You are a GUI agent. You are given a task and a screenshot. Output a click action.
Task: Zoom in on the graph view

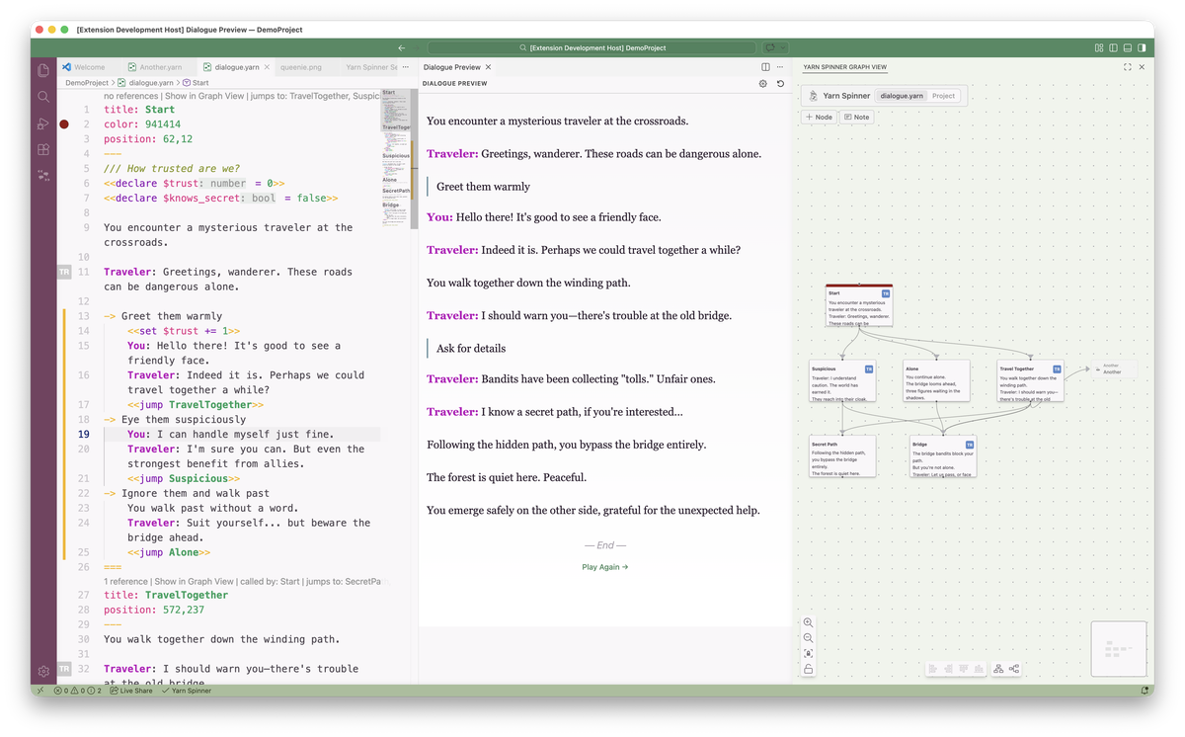click(809, 622)
